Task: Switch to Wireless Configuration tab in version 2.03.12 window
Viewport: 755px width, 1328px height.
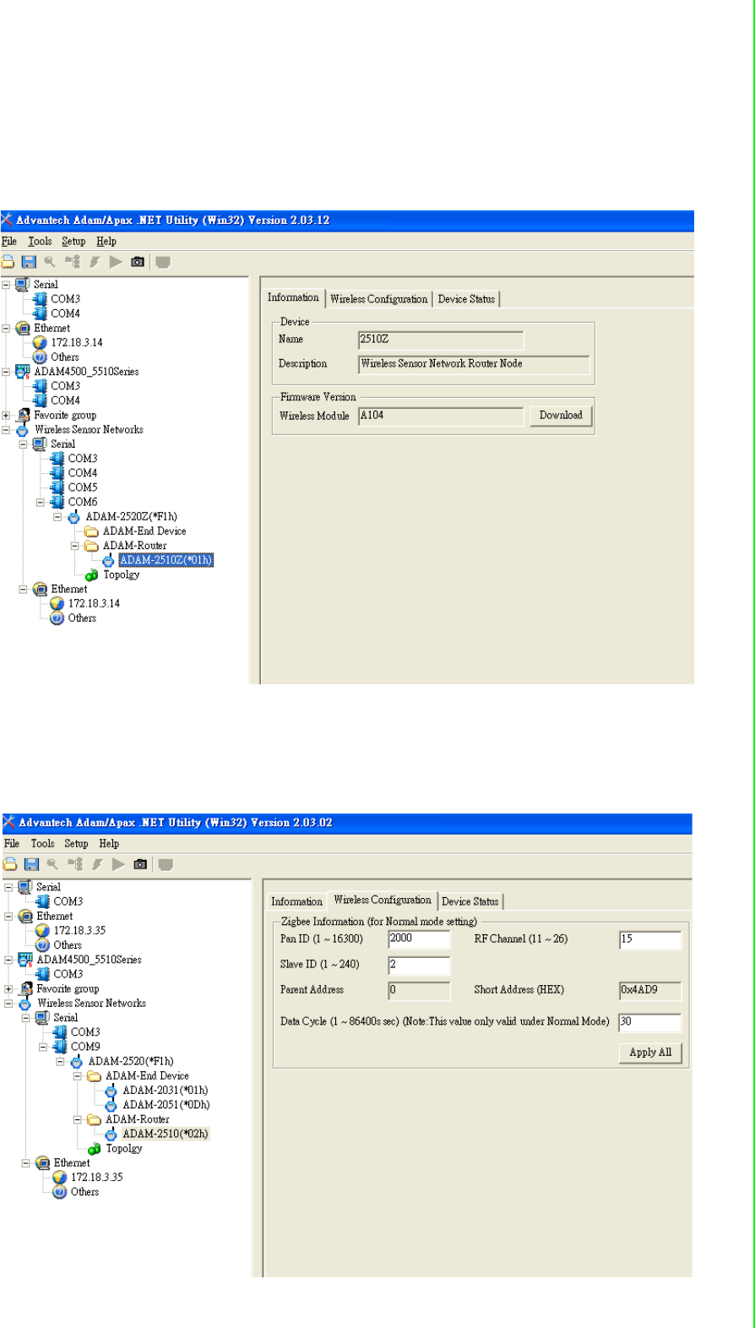Action: pos(379,299)
